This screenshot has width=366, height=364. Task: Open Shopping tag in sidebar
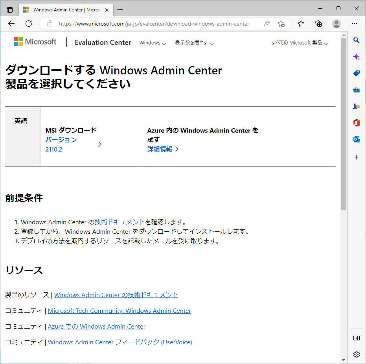point(357,73)
